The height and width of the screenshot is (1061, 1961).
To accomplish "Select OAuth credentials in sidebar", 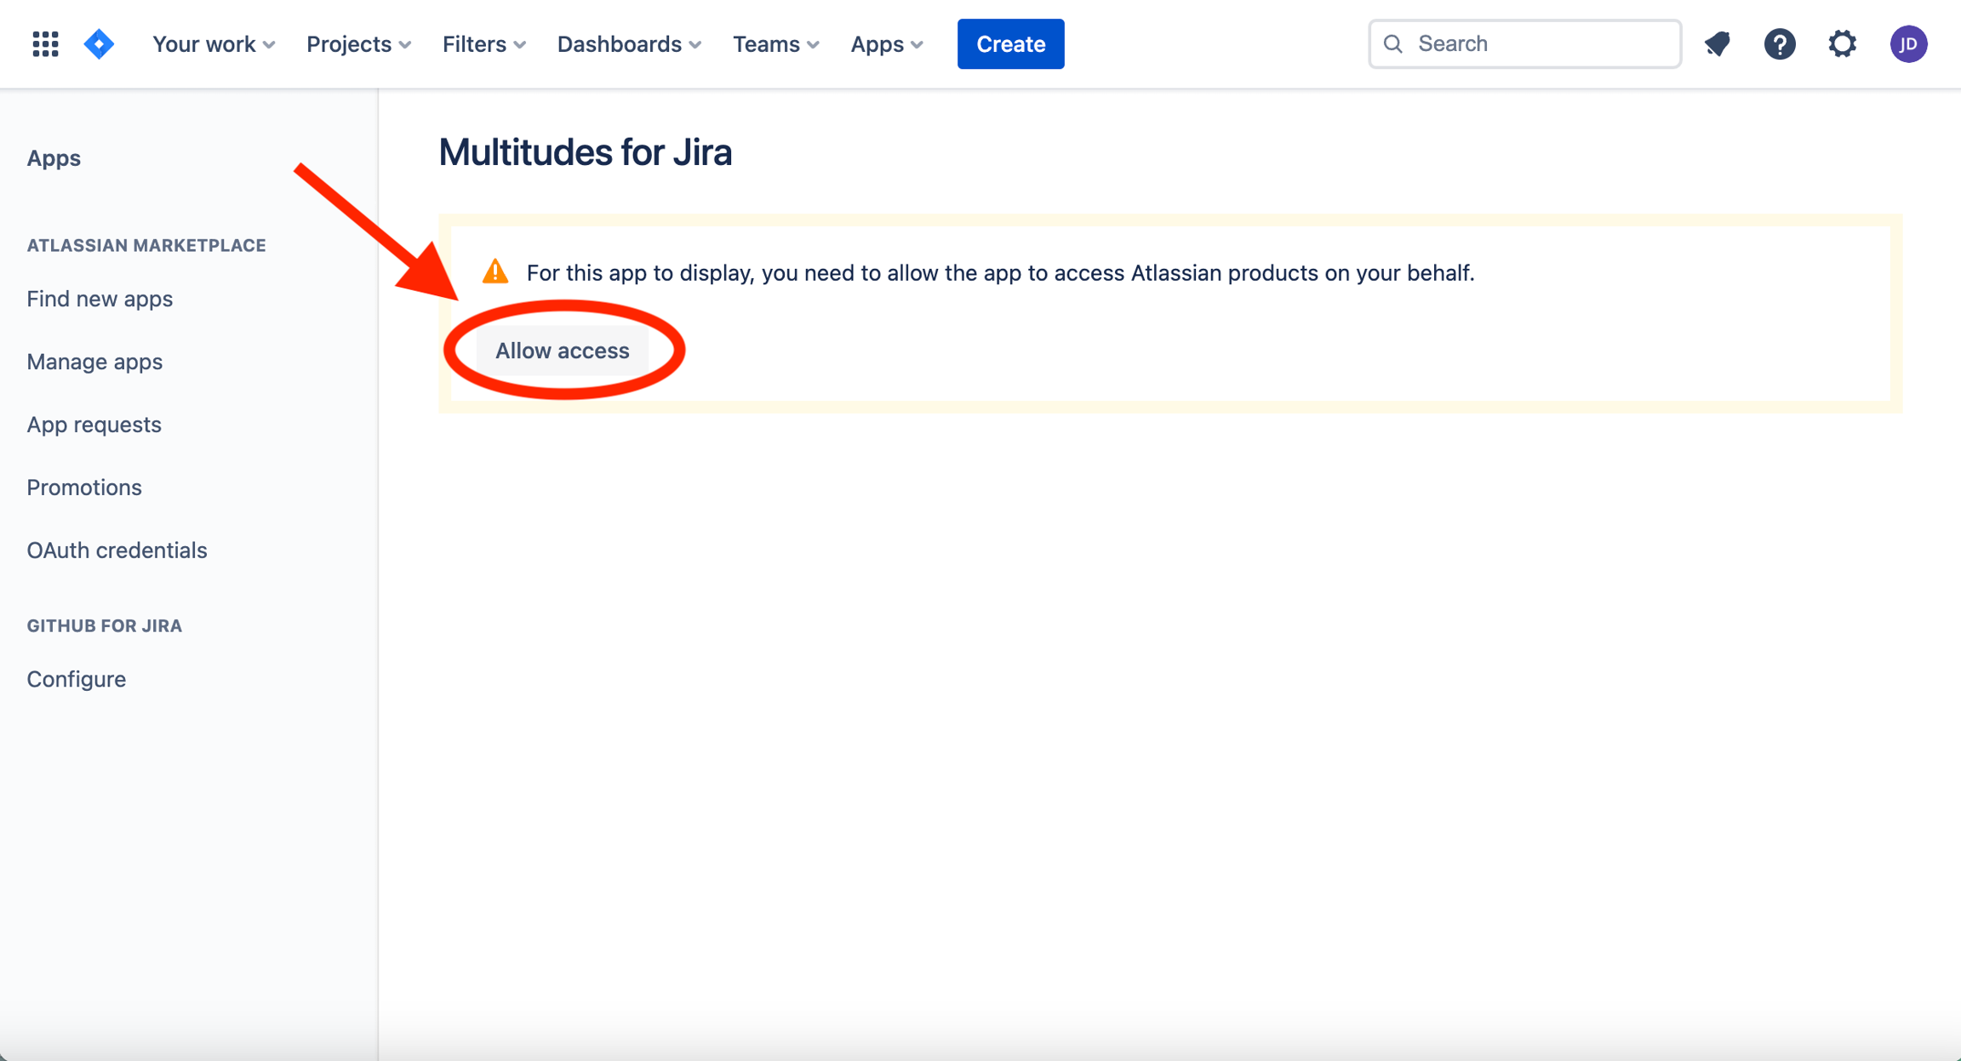I will pos(117,550).
